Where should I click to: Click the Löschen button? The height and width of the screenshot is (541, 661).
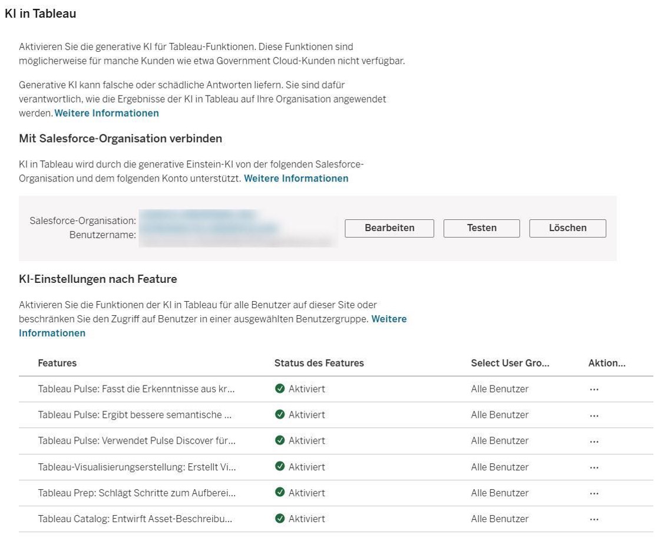567,228
